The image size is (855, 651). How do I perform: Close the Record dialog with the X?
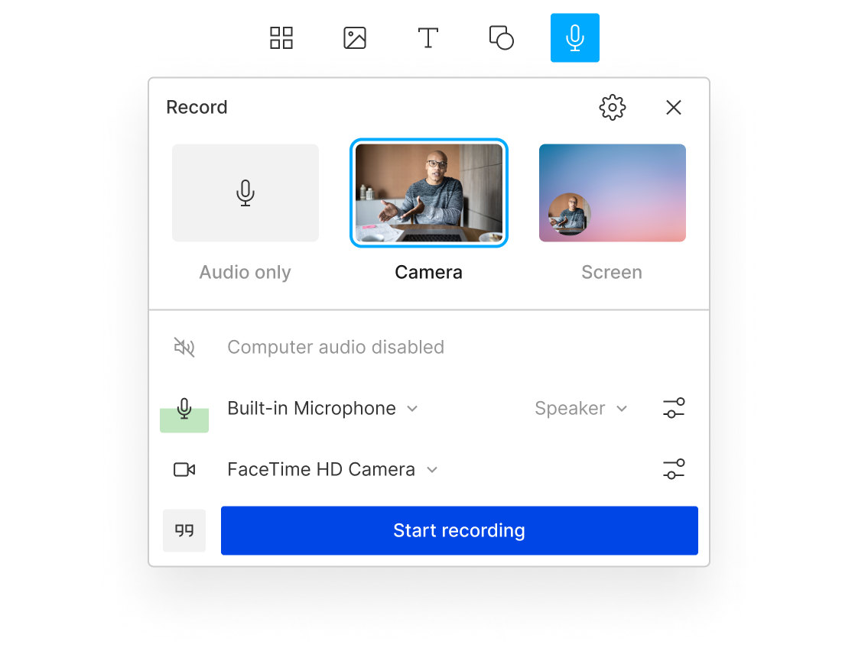coord(673,107)
